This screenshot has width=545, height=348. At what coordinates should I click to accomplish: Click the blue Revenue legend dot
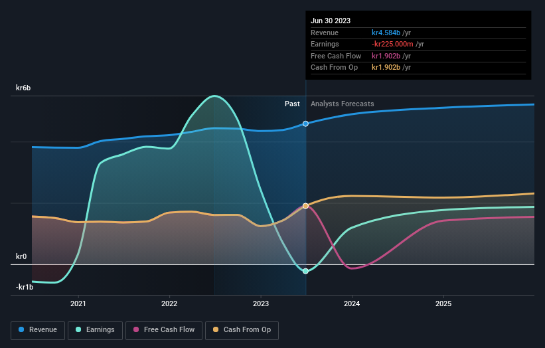point(21,329)
